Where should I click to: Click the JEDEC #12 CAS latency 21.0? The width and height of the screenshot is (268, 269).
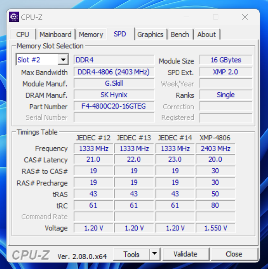93,160
